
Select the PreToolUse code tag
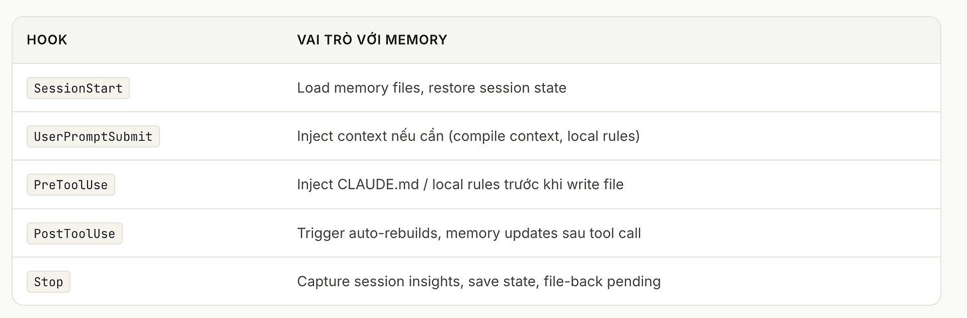[x=71, y=185]
